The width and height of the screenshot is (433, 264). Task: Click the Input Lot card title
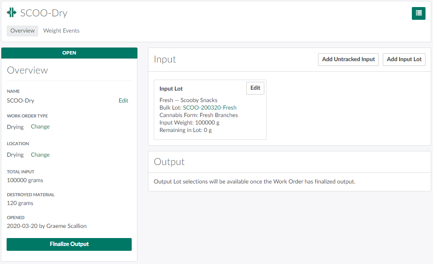(x=171, y=89)
